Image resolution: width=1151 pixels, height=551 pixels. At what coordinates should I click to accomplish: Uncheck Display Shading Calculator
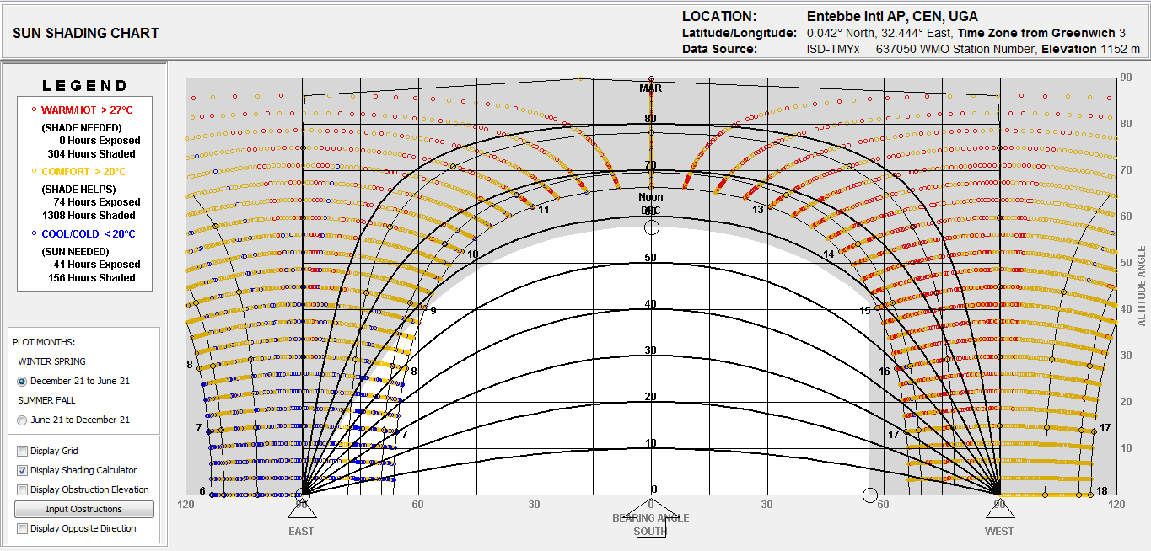point(21,470)
